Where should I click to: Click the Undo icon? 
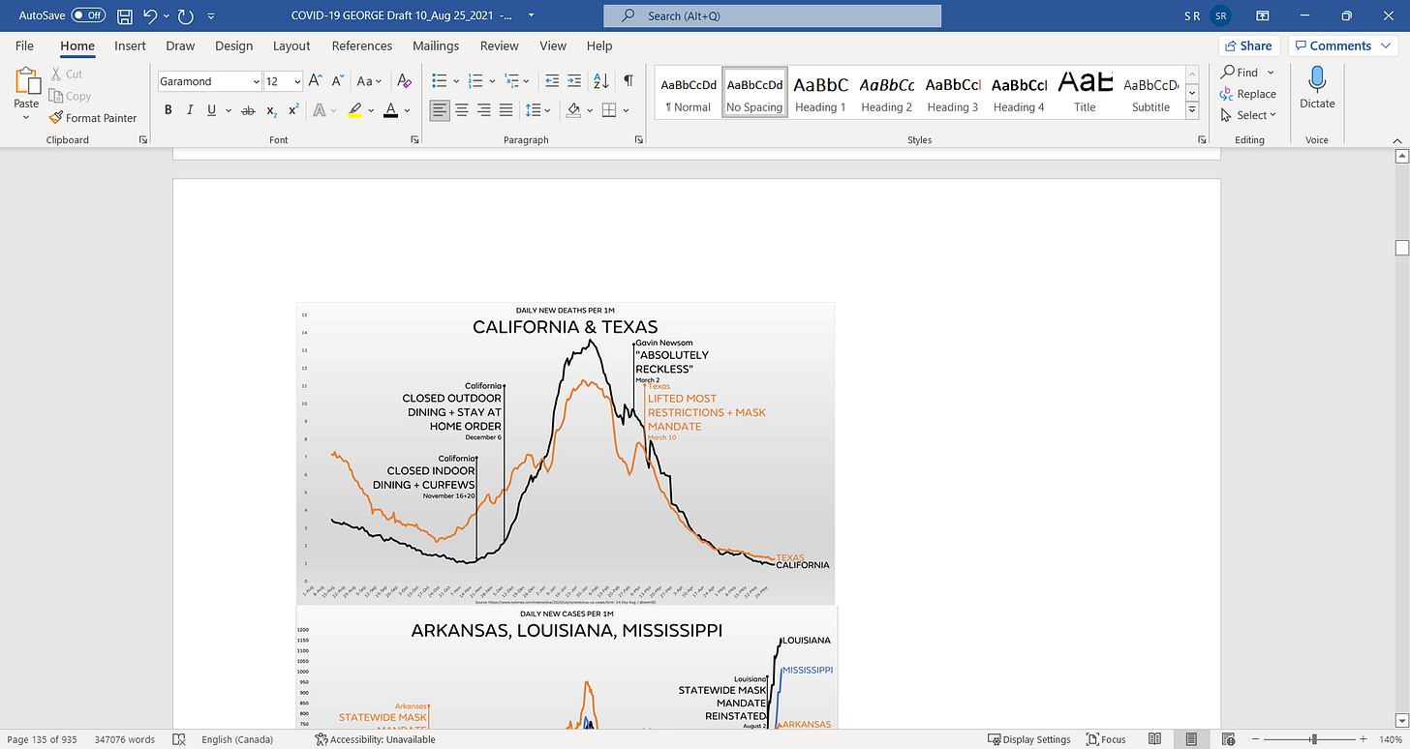pos(150,16)
